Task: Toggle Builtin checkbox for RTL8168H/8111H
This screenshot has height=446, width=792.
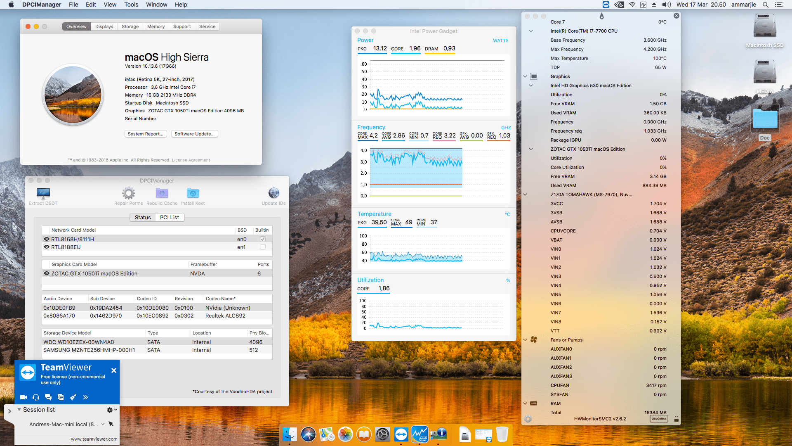Action: tap(263, 239)
